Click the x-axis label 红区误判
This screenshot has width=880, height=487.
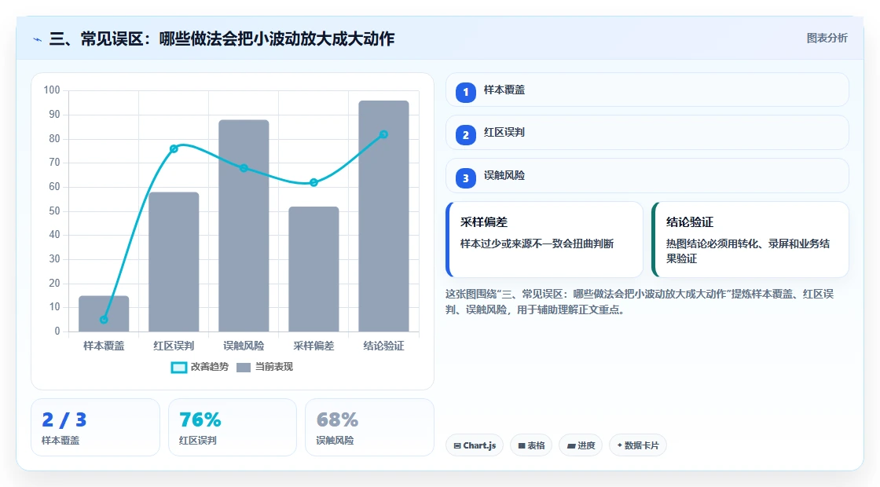(x=174, y=346)
